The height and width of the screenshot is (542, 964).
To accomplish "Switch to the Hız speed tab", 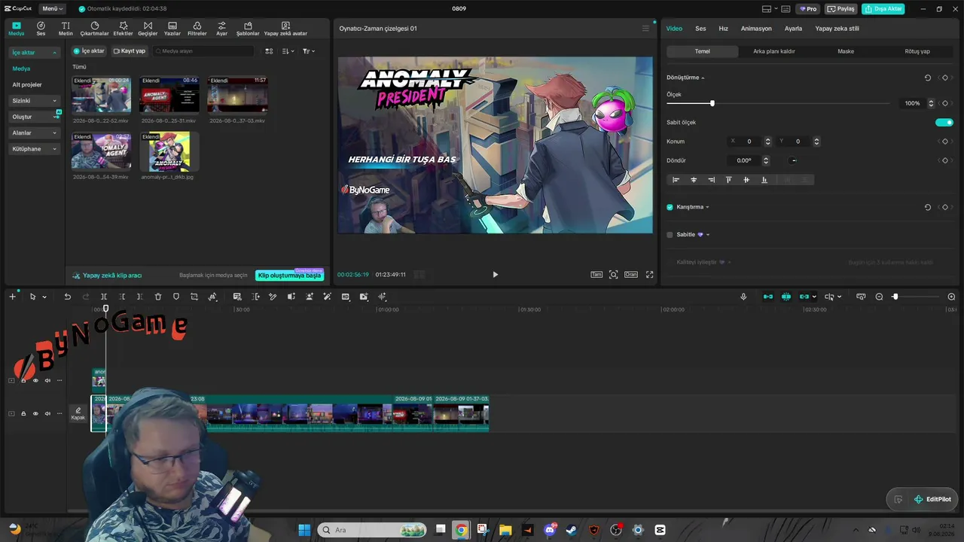I will click(723, 29).
